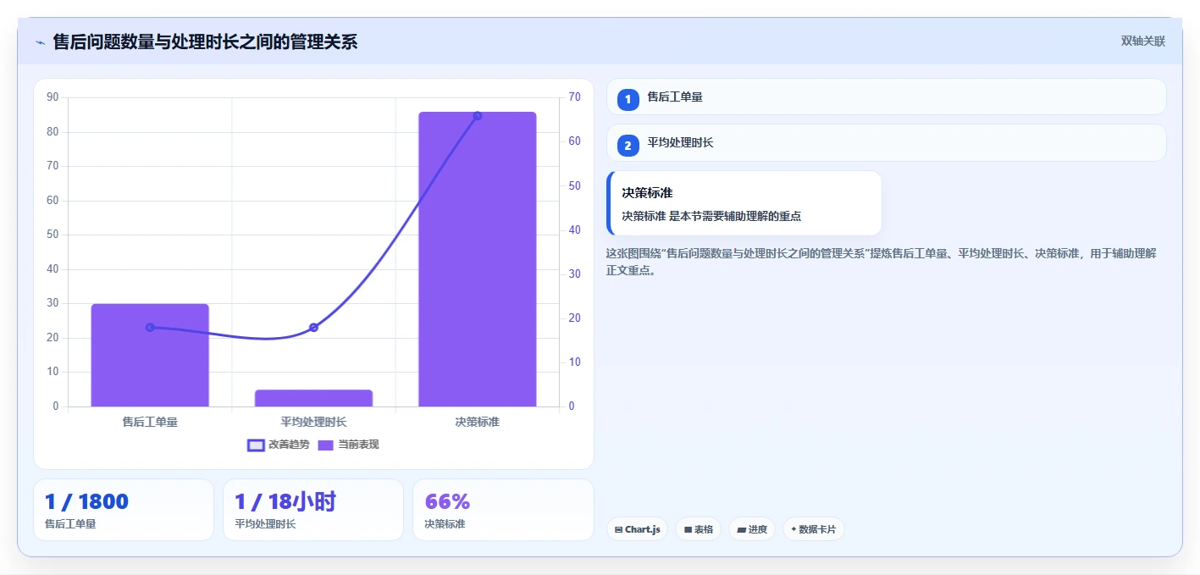The image size is (1200, 575).
Task: Click the 决策标准 x-axis label
Action: coord(478,421)
